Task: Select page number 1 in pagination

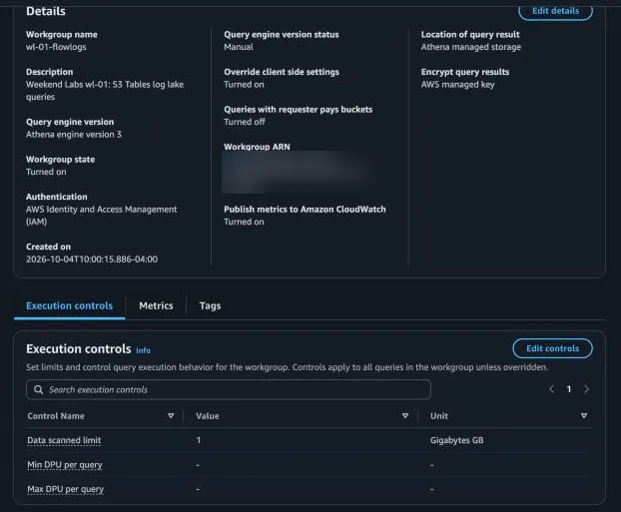Action: click(x=569, y=389)
